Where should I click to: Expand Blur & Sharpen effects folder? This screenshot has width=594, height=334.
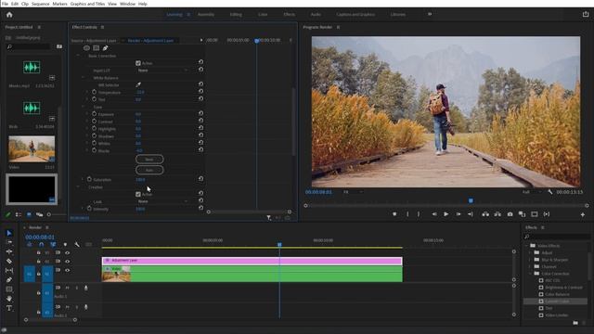pyautogui.click(x=530, y=260)
